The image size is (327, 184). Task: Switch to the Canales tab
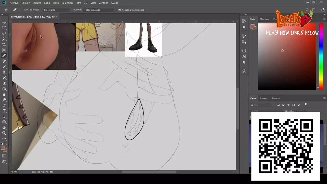point(263,98)
